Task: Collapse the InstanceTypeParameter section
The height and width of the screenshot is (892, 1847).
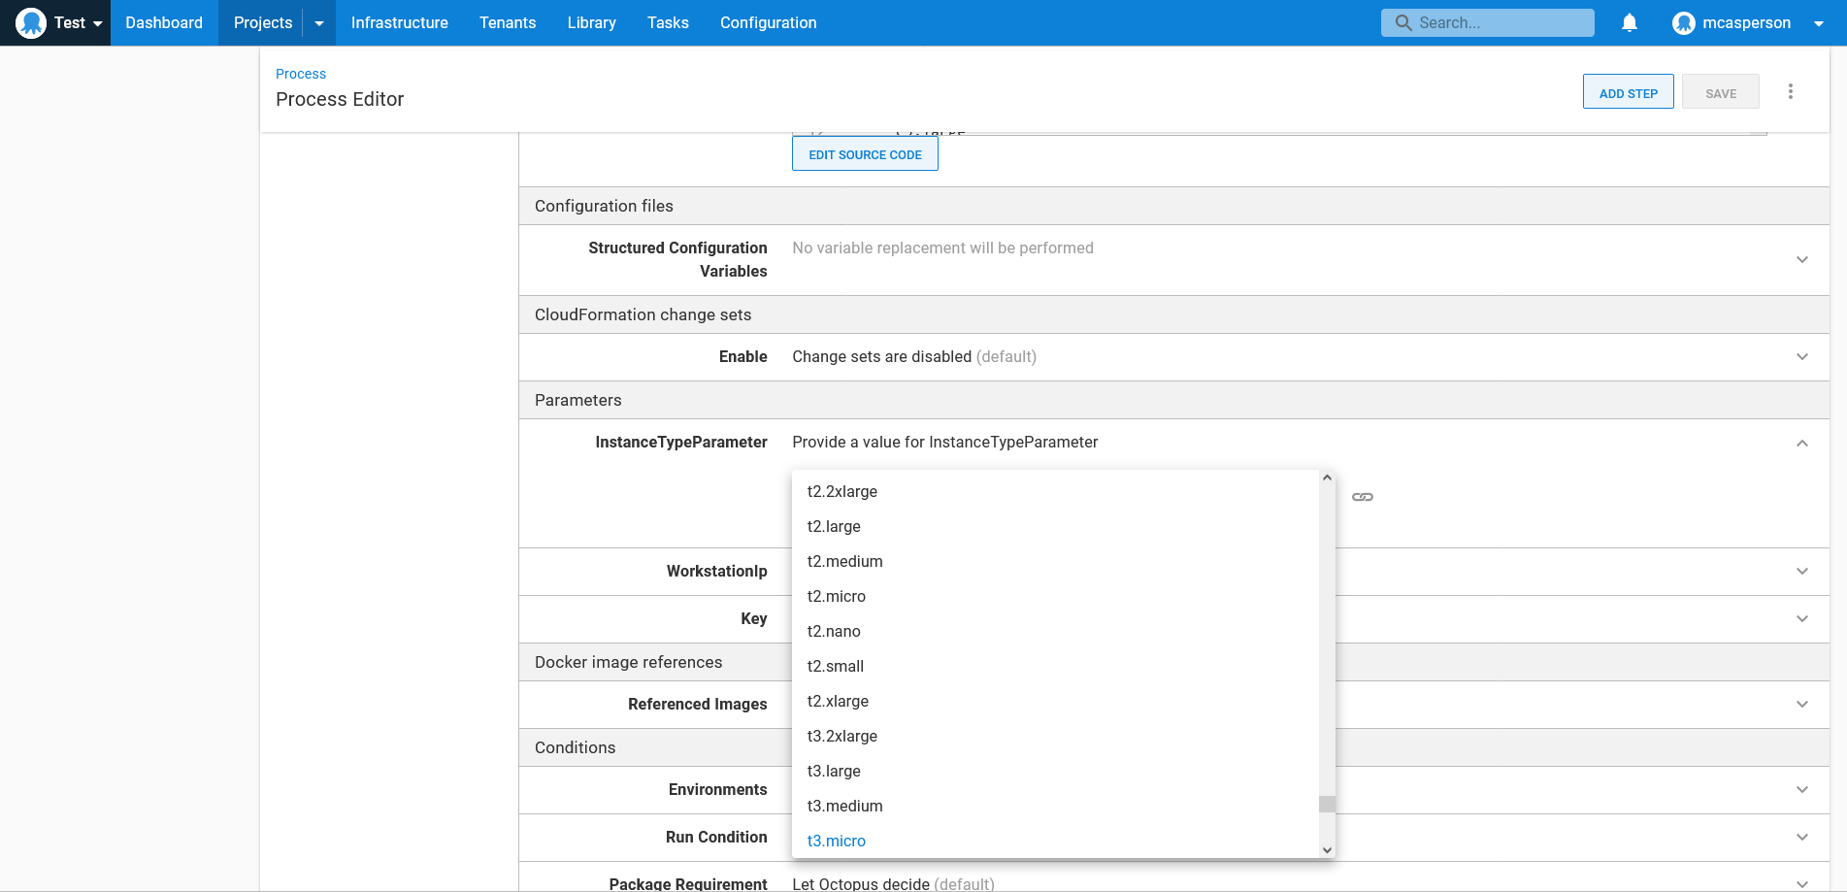Action: click(x=1802, y=443)
